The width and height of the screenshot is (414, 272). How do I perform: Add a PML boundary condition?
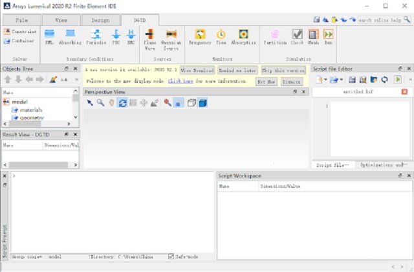tap(49, 36)
